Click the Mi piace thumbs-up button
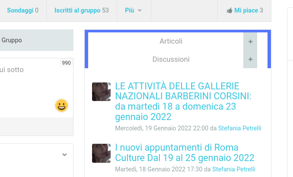The height and width of the screenshot is (177, 293). 245,10
